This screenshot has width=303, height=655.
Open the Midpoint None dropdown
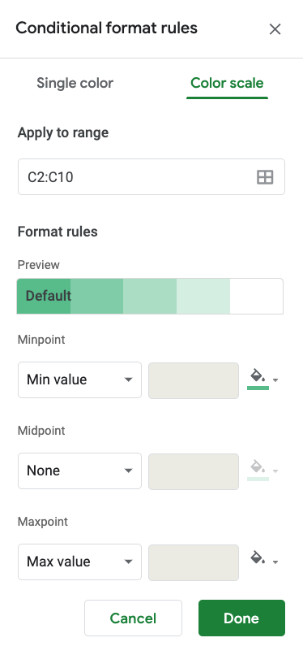tap(79, 471)
